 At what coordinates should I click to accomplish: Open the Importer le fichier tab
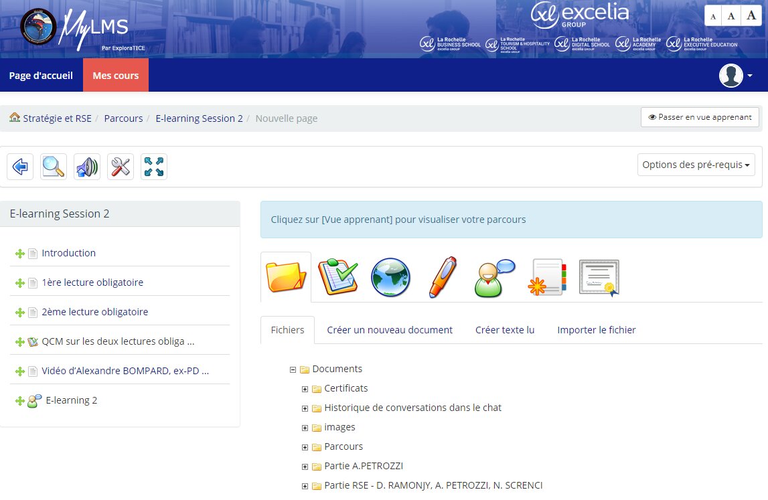(596, 330)
